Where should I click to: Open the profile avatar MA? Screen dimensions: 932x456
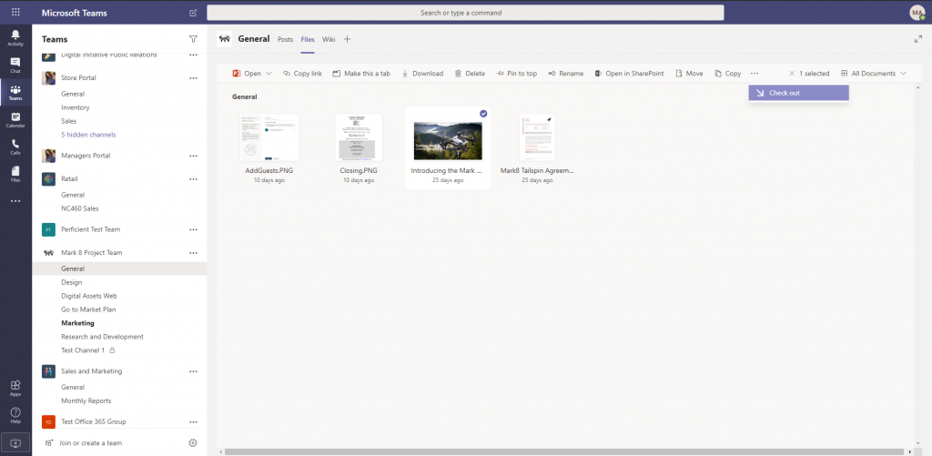(917, 13)
